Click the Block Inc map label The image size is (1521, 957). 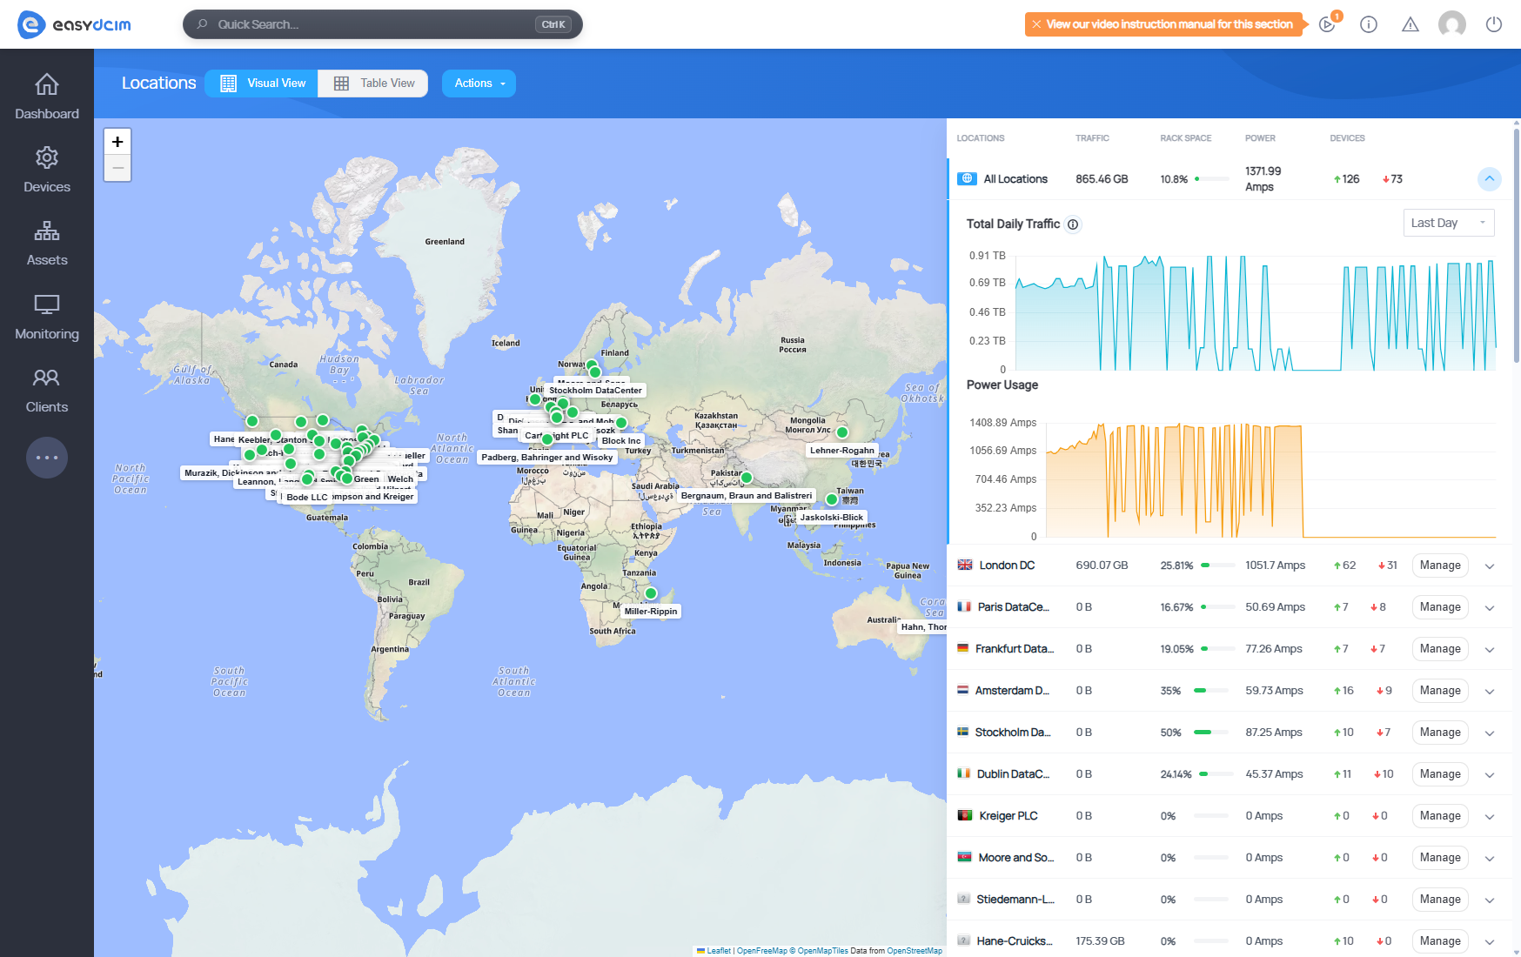coord(621,441)
